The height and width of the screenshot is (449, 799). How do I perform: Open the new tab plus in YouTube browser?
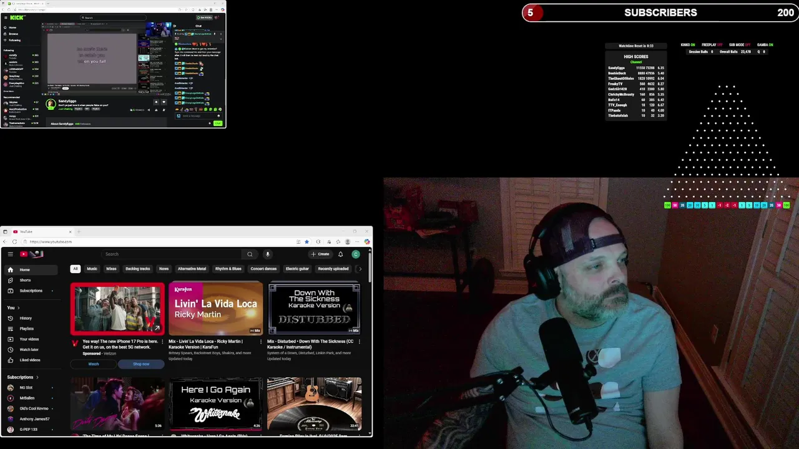coord(79,231)
